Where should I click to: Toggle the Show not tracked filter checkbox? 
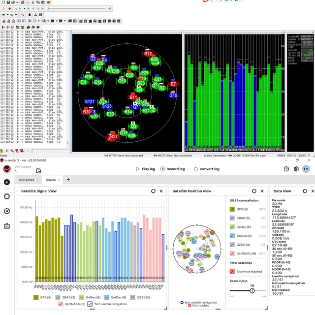coord(232,272)
